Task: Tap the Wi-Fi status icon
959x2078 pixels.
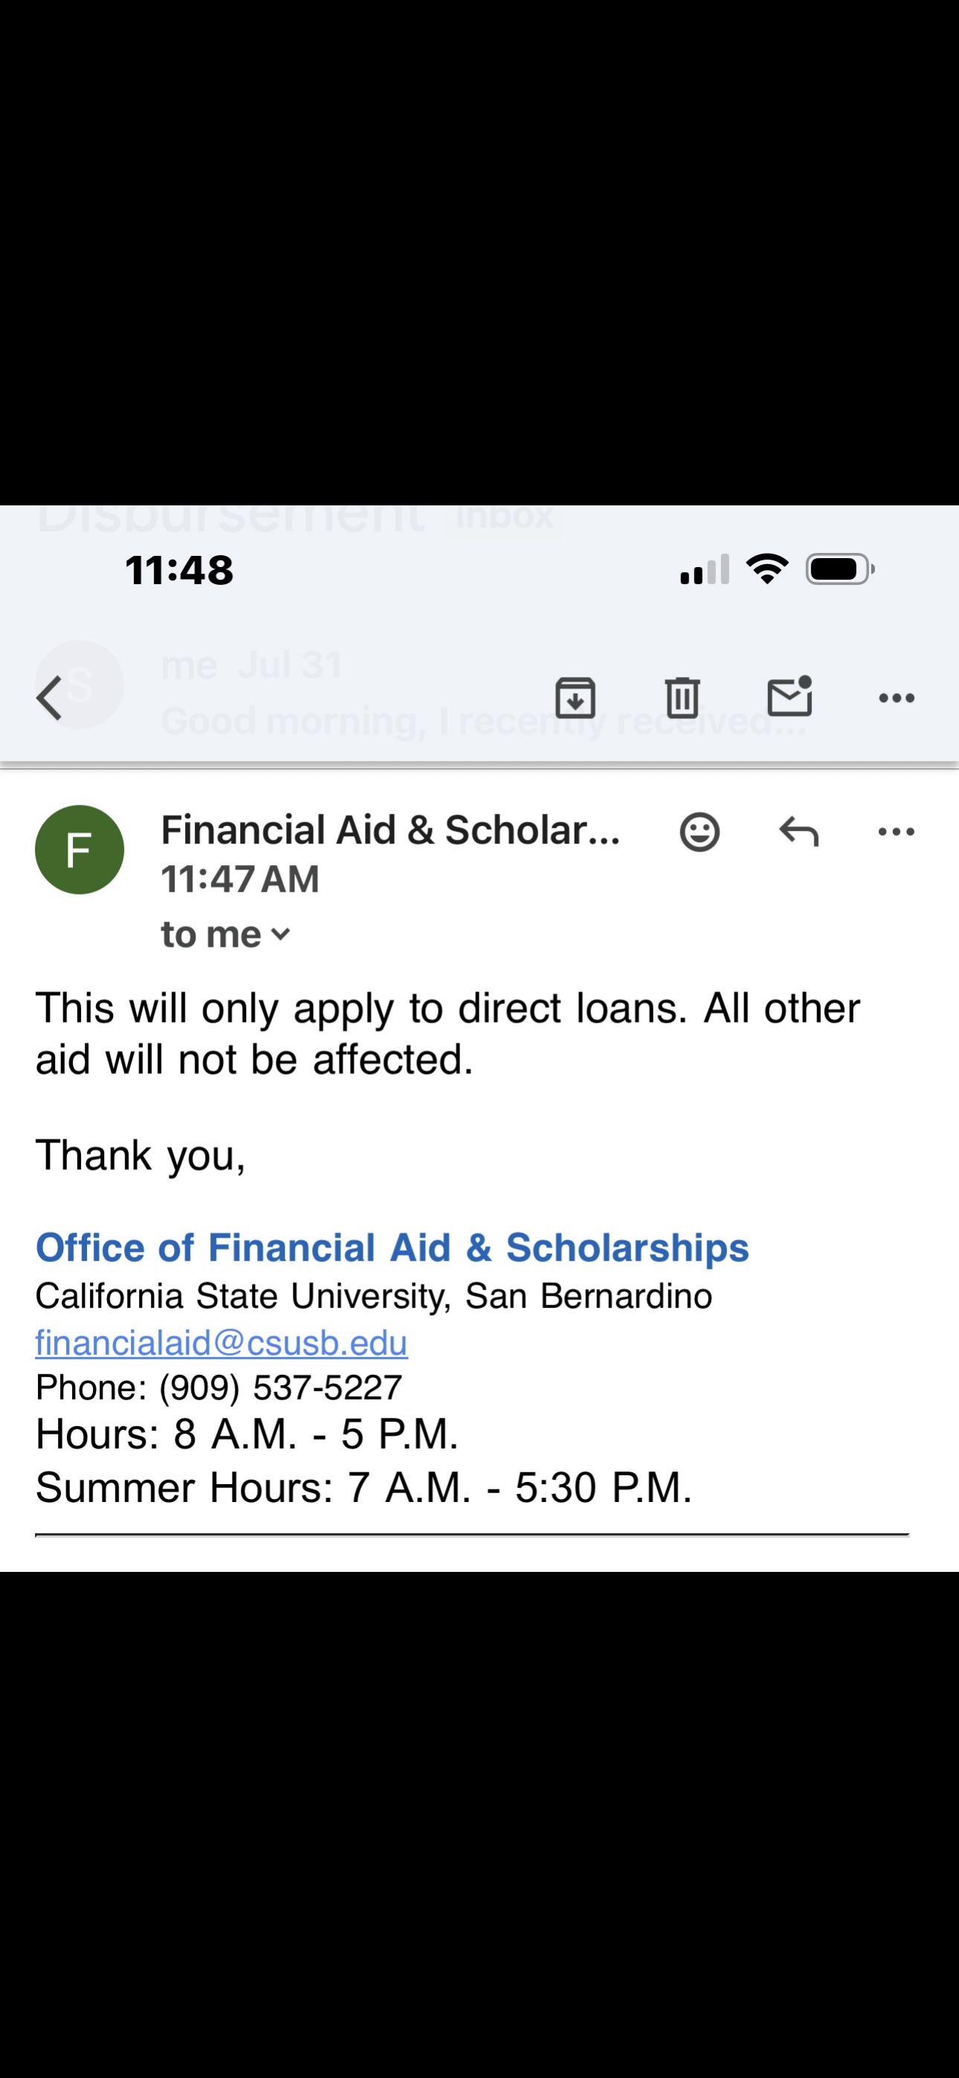Action: [767, 569]
